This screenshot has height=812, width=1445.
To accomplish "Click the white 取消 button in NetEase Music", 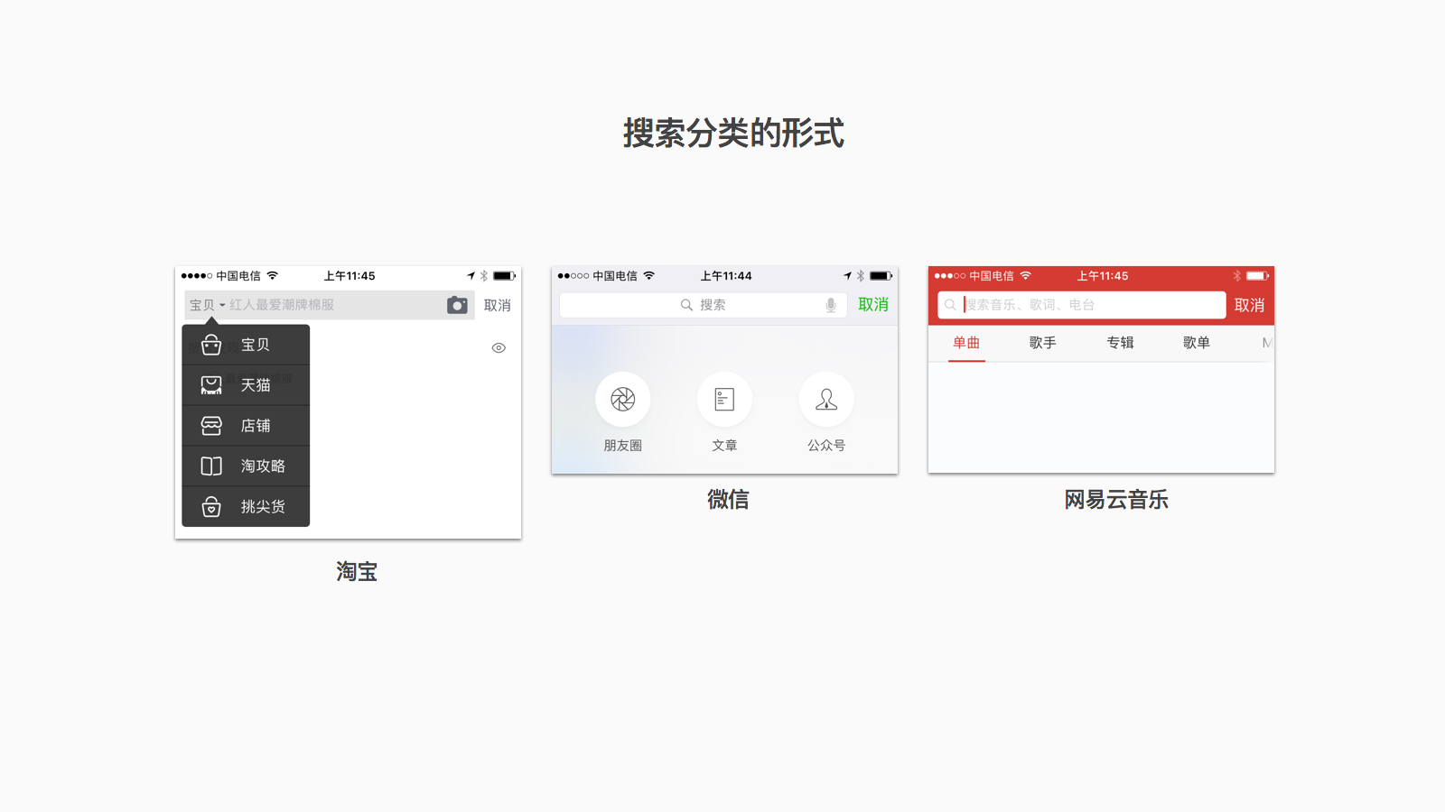I will click(x=1250, y=305).
